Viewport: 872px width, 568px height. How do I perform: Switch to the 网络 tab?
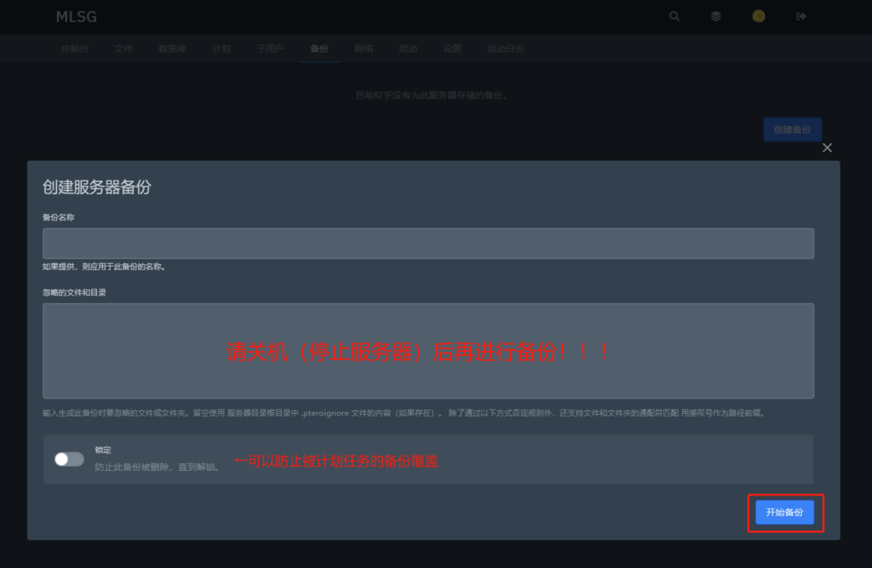click(364, 49)
